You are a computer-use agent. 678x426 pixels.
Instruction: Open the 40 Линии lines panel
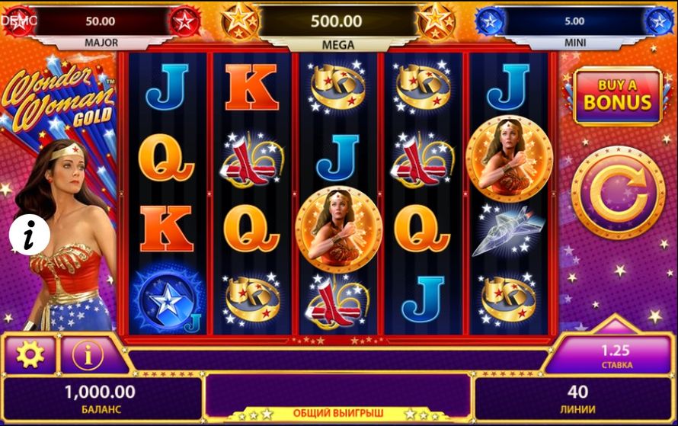[577, 399]
